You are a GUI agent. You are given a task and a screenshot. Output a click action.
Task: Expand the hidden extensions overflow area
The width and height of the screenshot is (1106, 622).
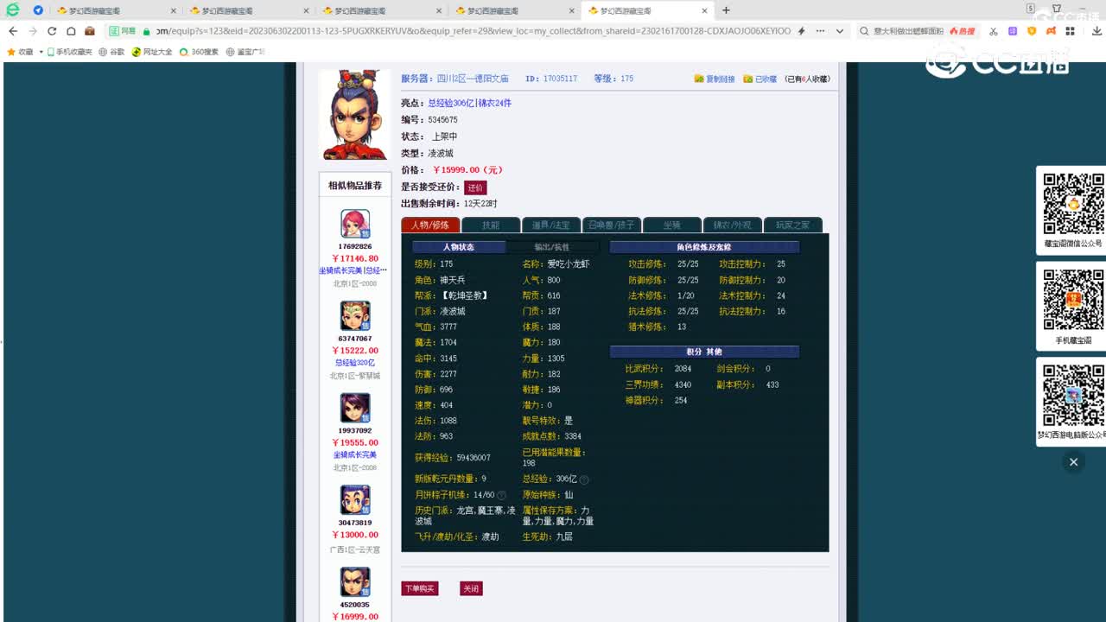[821, 30]
